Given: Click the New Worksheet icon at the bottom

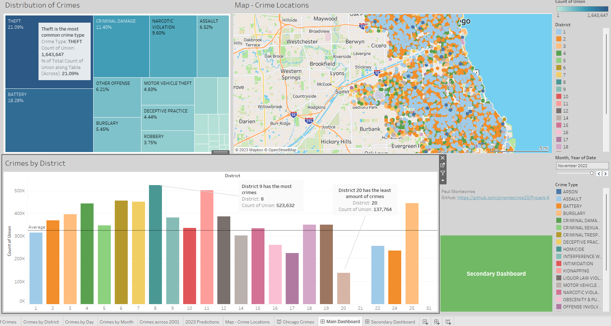Looking at the screenshot, I should [x=425, y=321].
